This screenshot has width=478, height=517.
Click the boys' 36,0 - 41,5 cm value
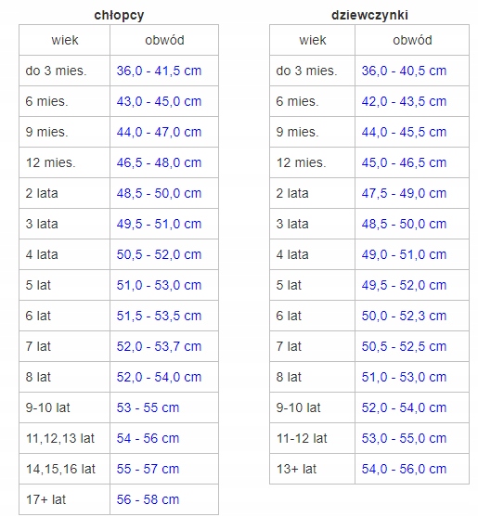[x=159, y=71]
